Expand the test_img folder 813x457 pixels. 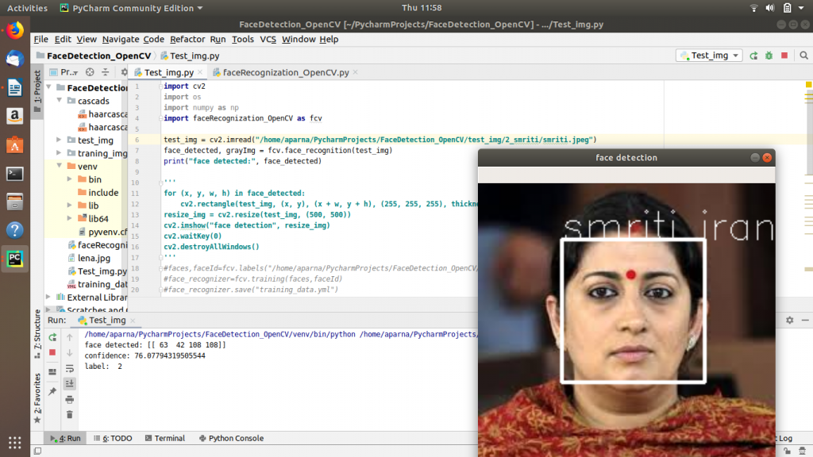tap(59, 140)
